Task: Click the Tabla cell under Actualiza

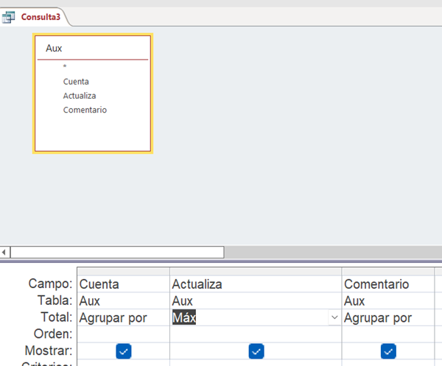Action: point(256,301)
